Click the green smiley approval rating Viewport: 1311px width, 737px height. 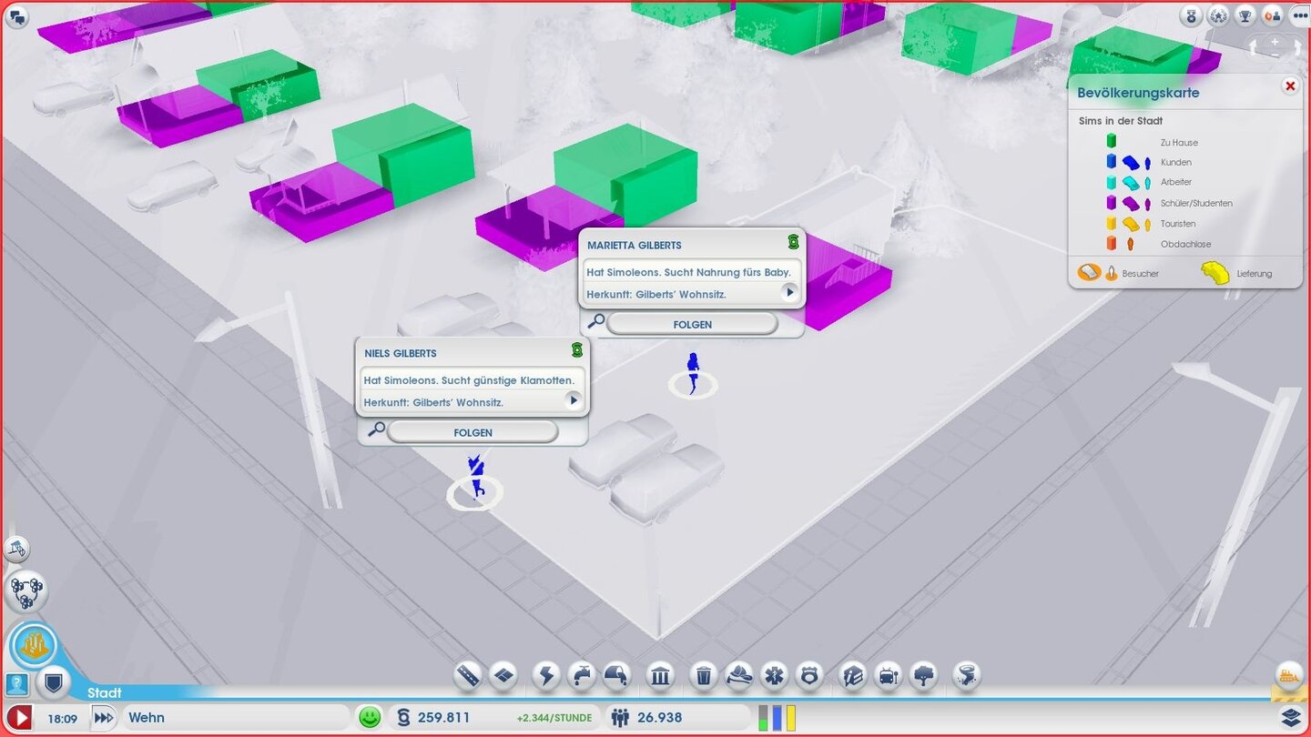(x=369, y=717)
